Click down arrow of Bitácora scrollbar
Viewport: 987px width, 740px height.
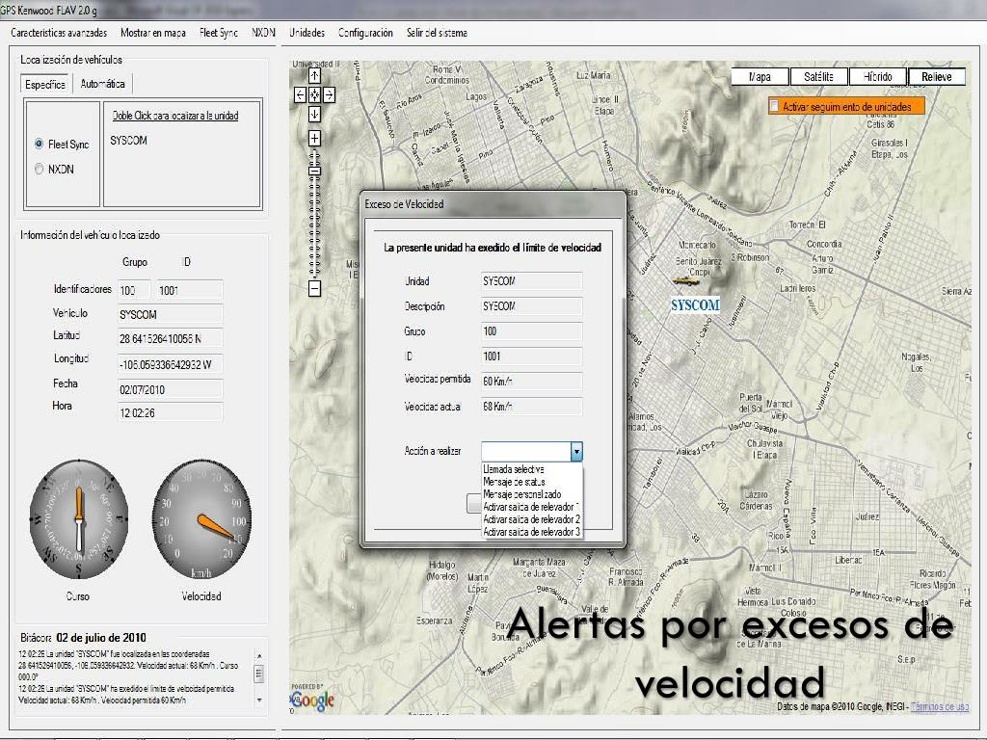click(259, 700)
